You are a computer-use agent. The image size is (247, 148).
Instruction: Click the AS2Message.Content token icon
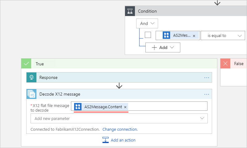(x=78, y=107)
